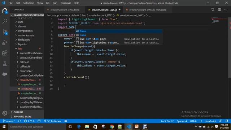The image size is (231, 130).
Task: Open the Help menu
Action: tap(77, 3)
